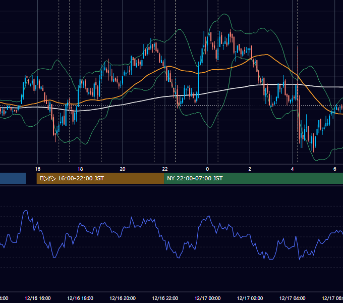Click the 6 hour axis label
The image size is (343, 303).
[x=335, y=169]
